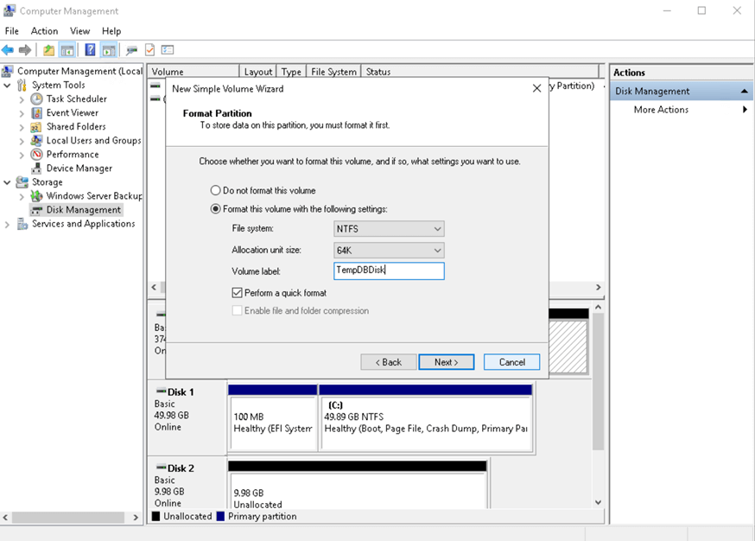The image size is (755, 541).
Task: Click the Cancel button in wizard
Action: pyautogui.click(x=511, y=362)
